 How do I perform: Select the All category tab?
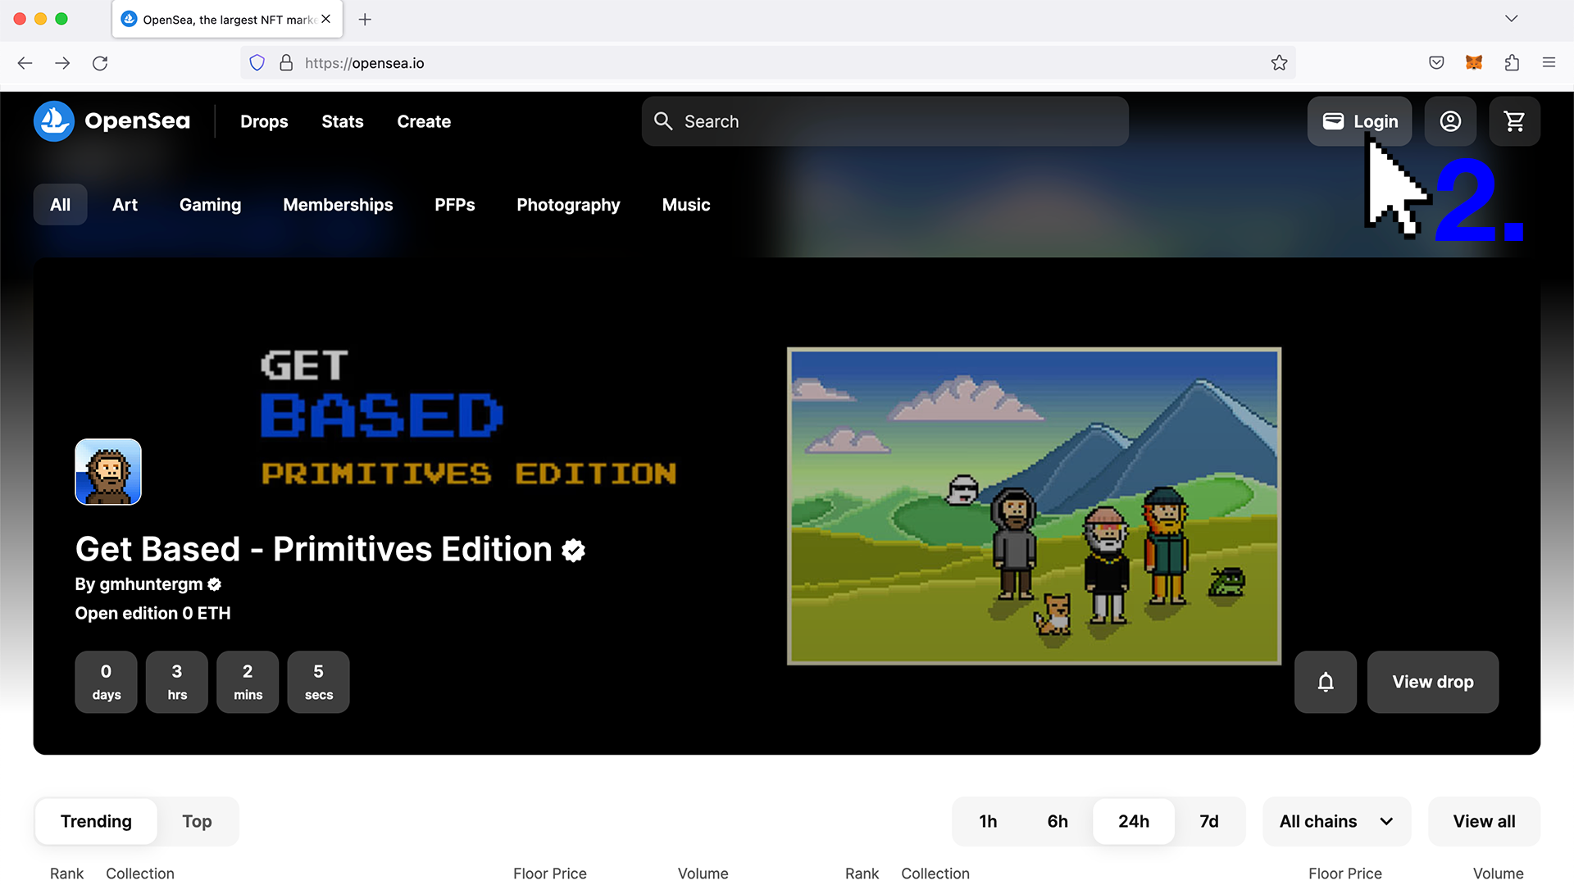[x=61, y=205]
